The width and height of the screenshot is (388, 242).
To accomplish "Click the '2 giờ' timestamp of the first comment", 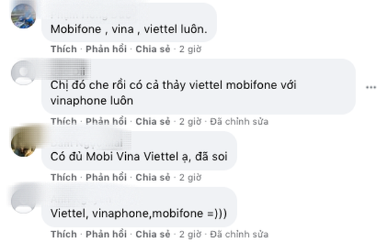I will pyautogui.click(x=190, y=49).
